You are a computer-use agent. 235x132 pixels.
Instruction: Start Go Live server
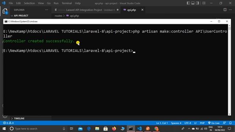click(214, 123)
